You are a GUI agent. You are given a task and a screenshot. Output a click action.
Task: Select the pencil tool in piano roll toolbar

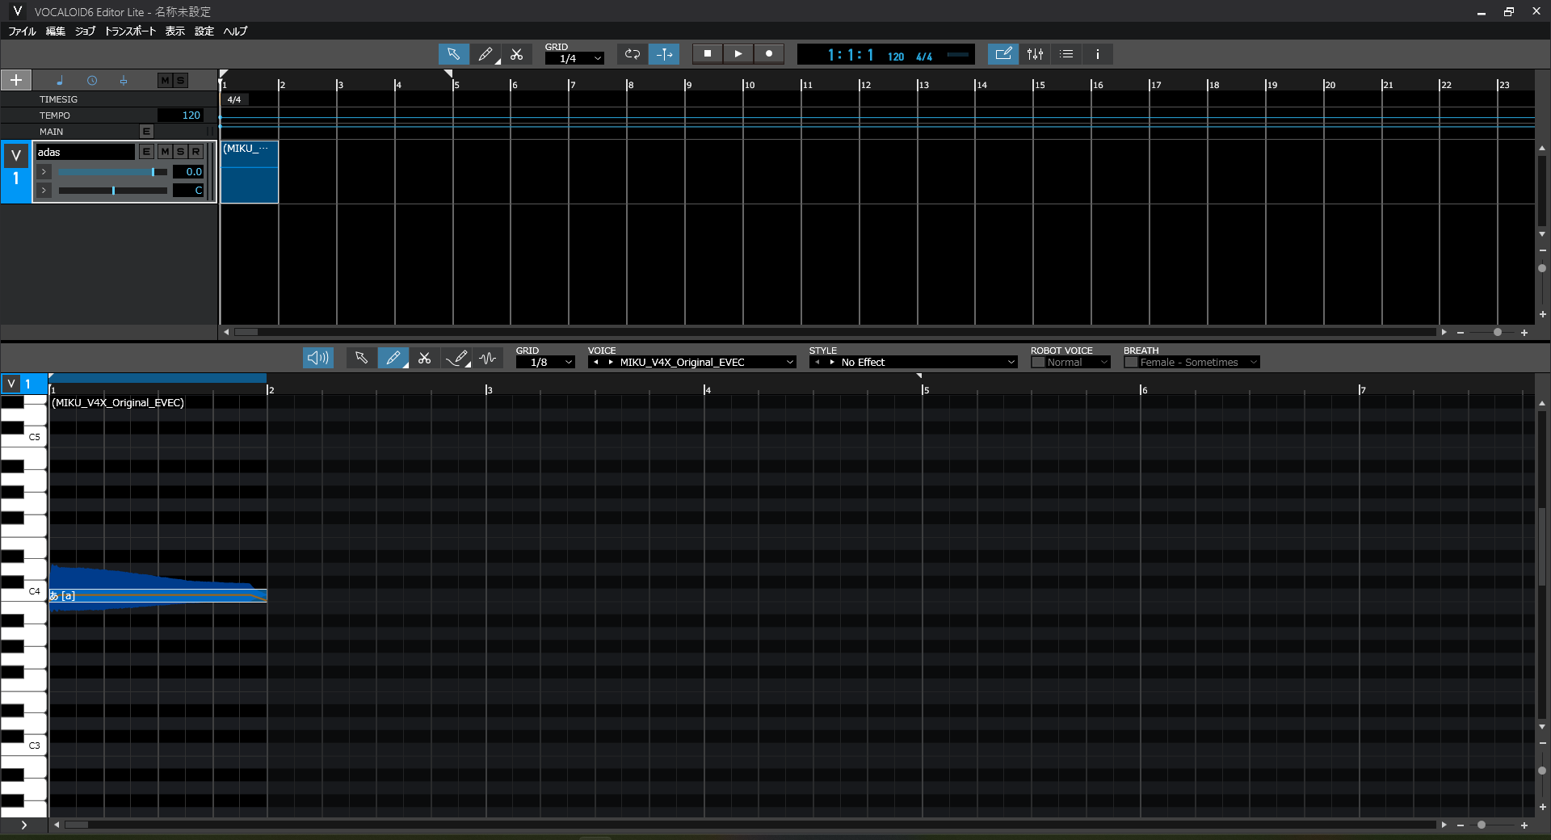pos(393,358)
